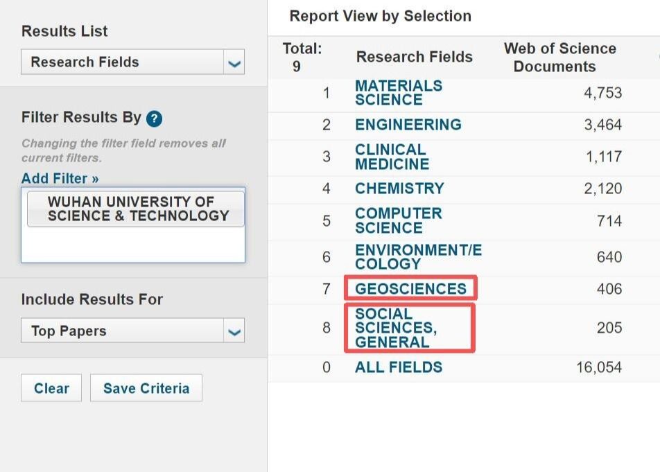Click inside the filter input box
660x472 pixels.
[132, 245]
